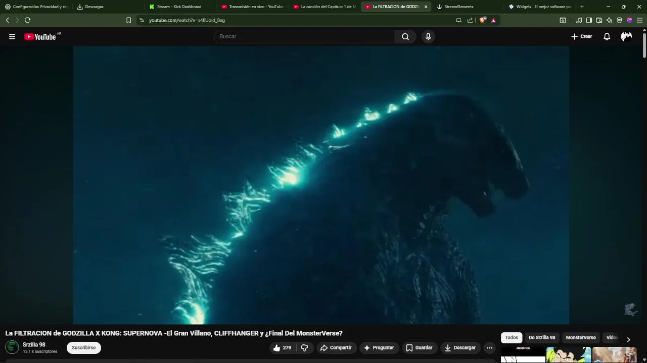Screen dimensions: 647x363
Task: Switch to La canción del Capitulo 1 tab
Action: tap(325, 7)
